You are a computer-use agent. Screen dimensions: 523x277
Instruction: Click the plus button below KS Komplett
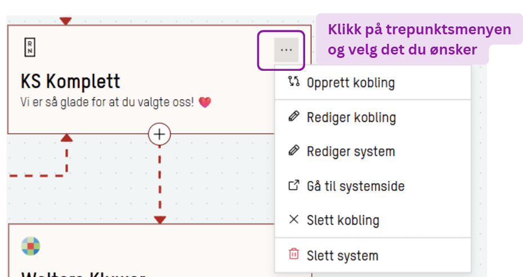tap(159, 134)
